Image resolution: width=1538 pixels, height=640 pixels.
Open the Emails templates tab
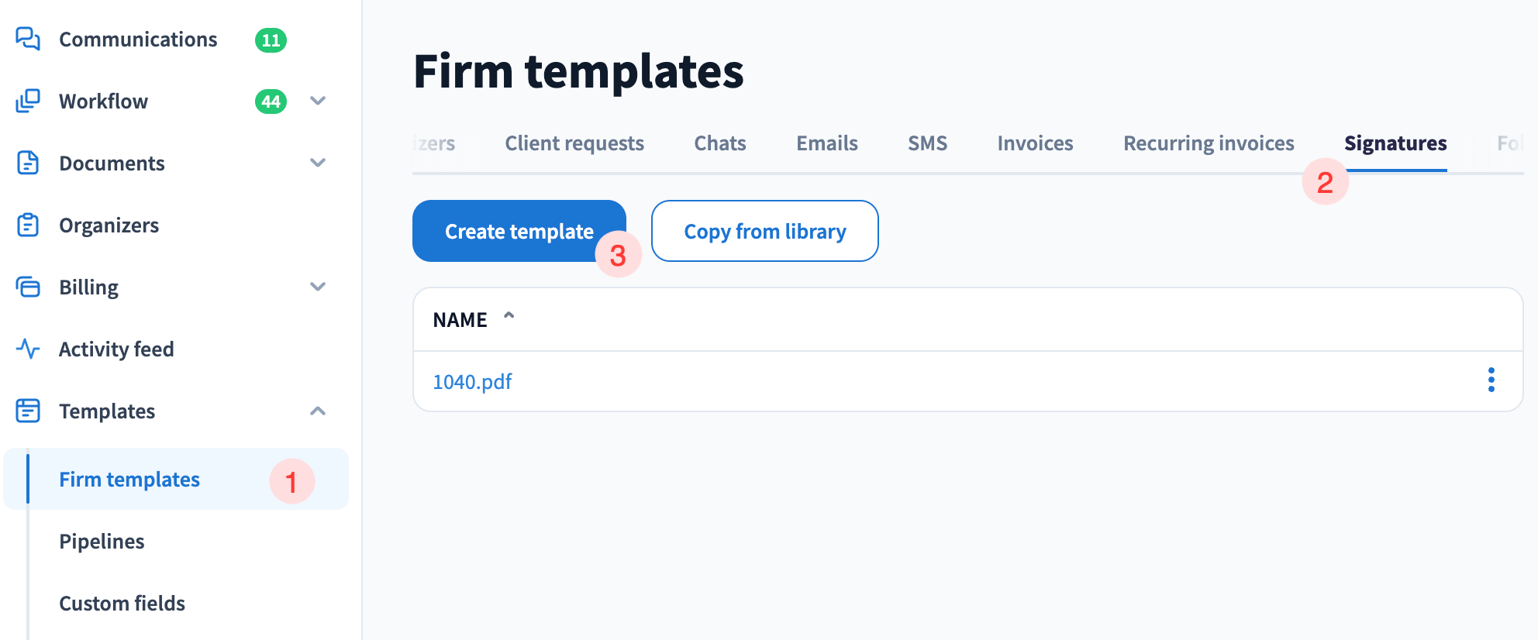826,143
